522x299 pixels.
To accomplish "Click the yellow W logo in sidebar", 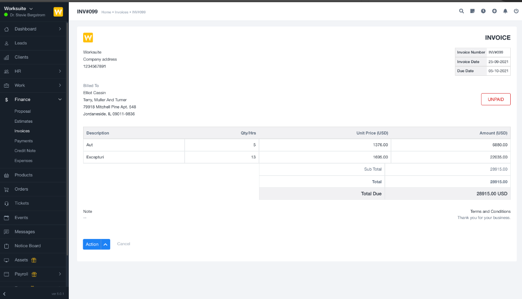I will click(58, 12).
